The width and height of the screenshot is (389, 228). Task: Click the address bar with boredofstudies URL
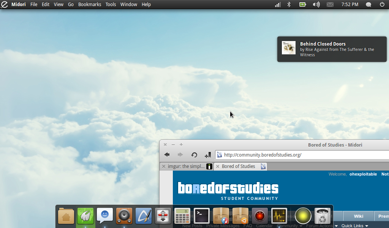(302, 155)
